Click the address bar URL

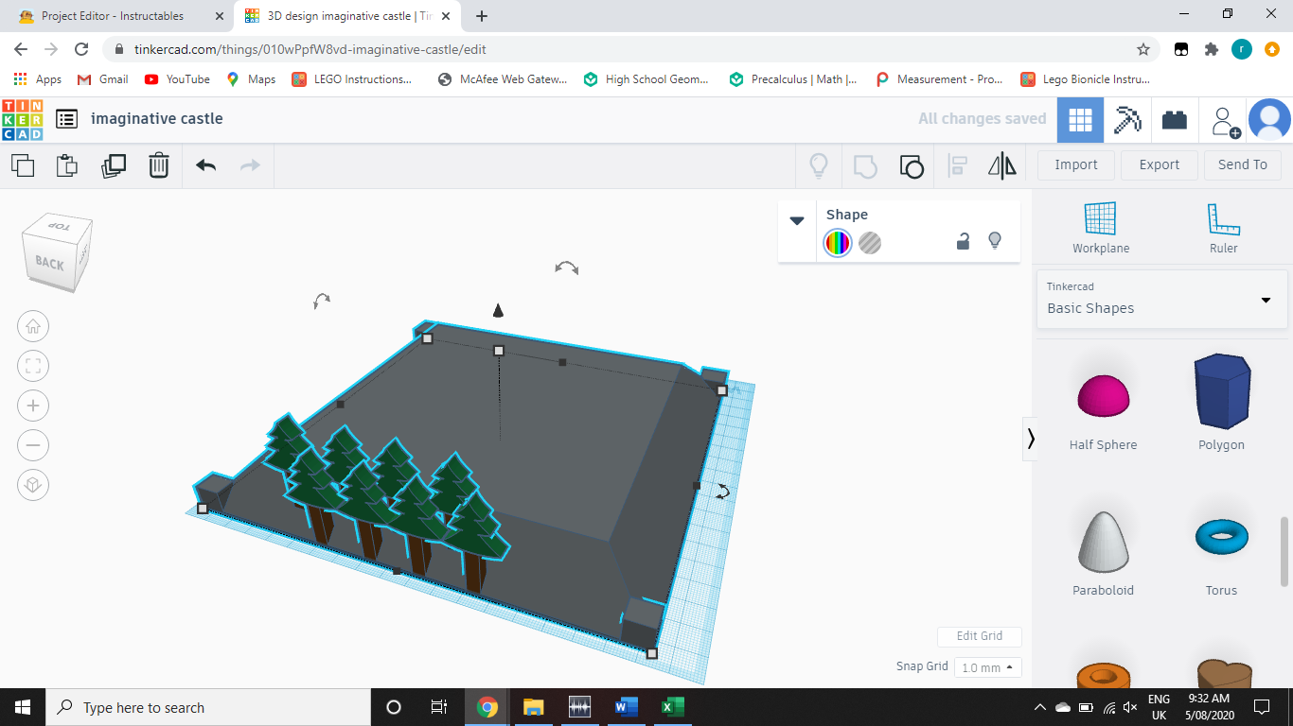click(310, 49)
